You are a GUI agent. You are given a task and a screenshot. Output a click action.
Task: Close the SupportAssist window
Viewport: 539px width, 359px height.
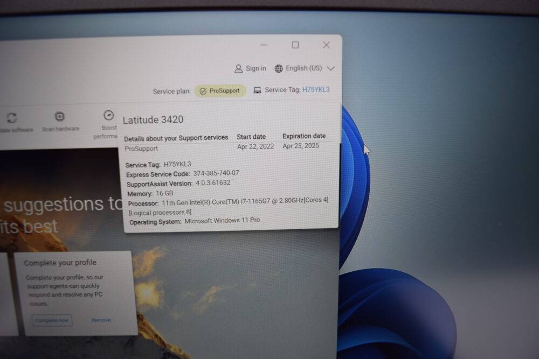(x=326, y=45)
